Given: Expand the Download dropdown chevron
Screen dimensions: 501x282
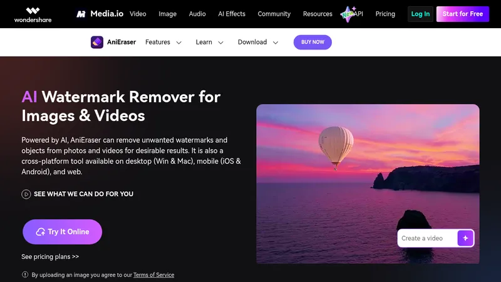Looking at the screenshot, I should click(276, 43).
